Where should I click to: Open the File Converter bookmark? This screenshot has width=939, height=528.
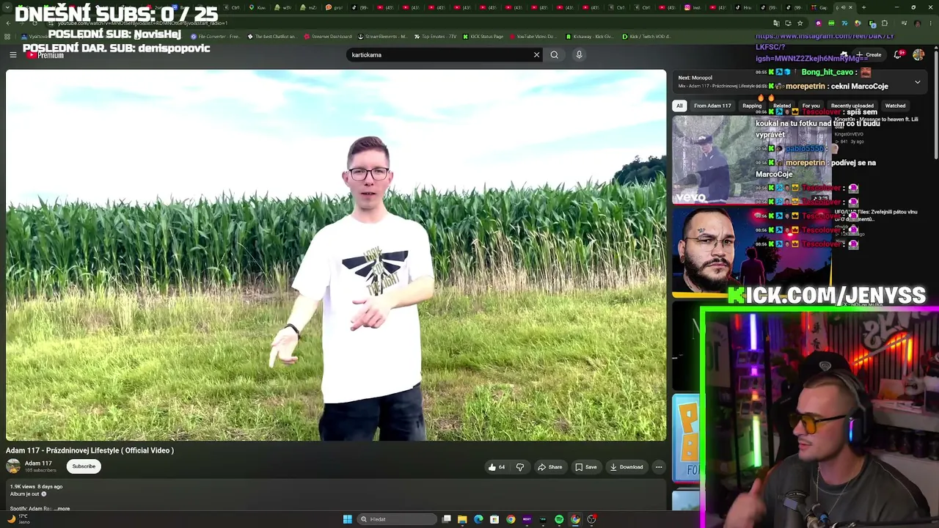(x=215, y=36)
